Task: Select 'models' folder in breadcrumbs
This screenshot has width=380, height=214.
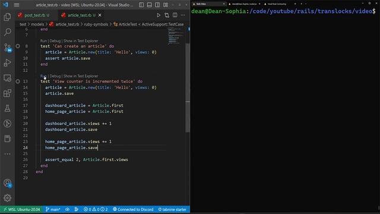Action: (37, 24)
